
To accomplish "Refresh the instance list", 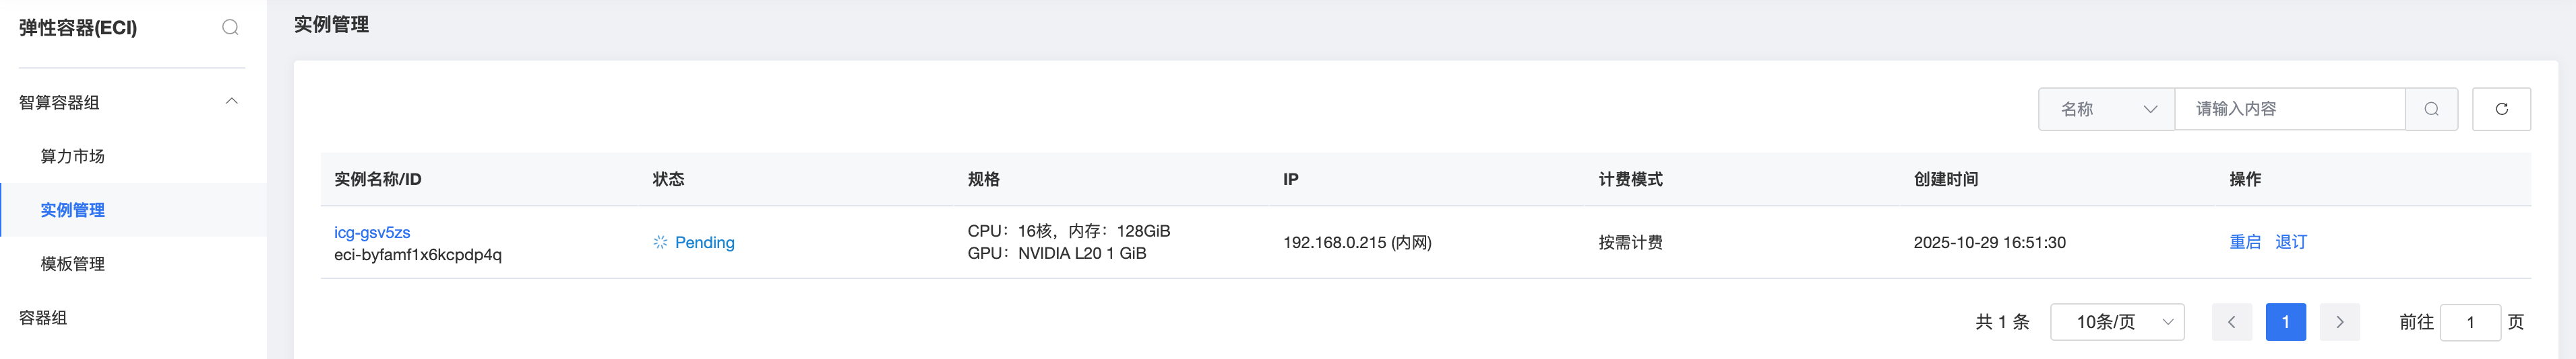I will coord(2500,109).
